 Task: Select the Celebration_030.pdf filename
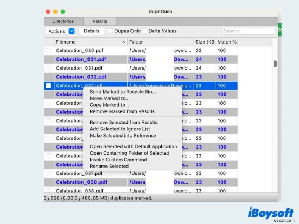[x=80, y=51]
